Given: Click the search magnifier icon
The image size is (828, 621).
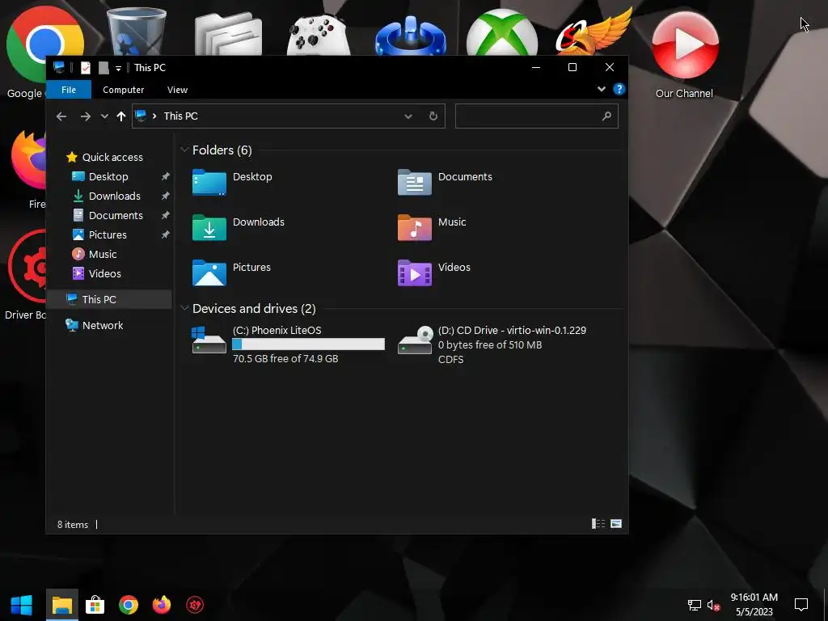Looking at the screenshot, I should [606, 116].
